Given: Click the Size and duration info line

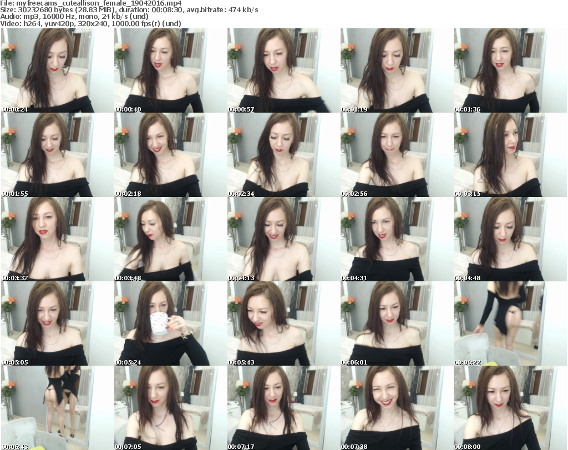Looking at the screenshot, I should tap(129, 10).
